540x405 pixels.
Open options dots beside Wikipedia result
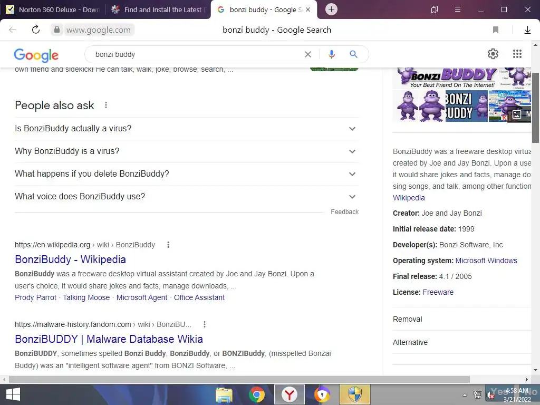168,245
